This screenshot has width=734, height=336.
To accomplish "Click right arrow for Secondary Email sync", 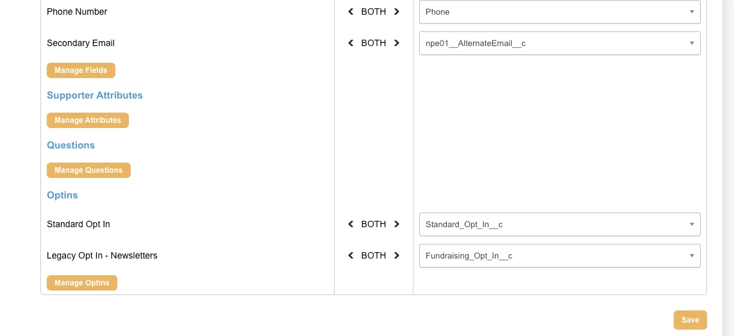I will [397, 43].
